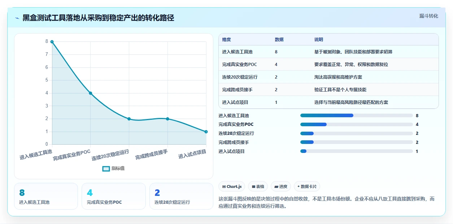
Task: Select table row cell 进入试点项目
Action: [235, 102]
